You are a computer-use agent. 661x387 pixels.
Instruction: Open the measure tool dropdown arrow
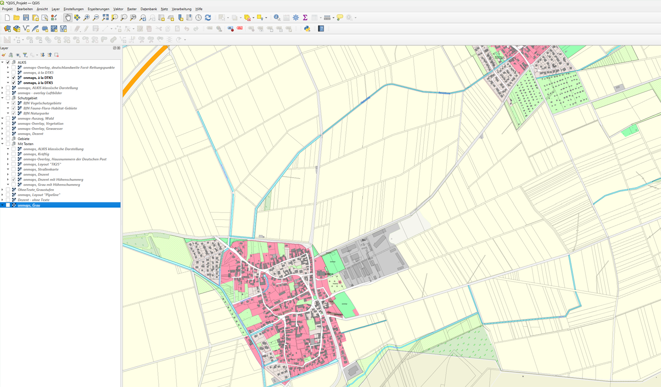click(x=333, y=18)
